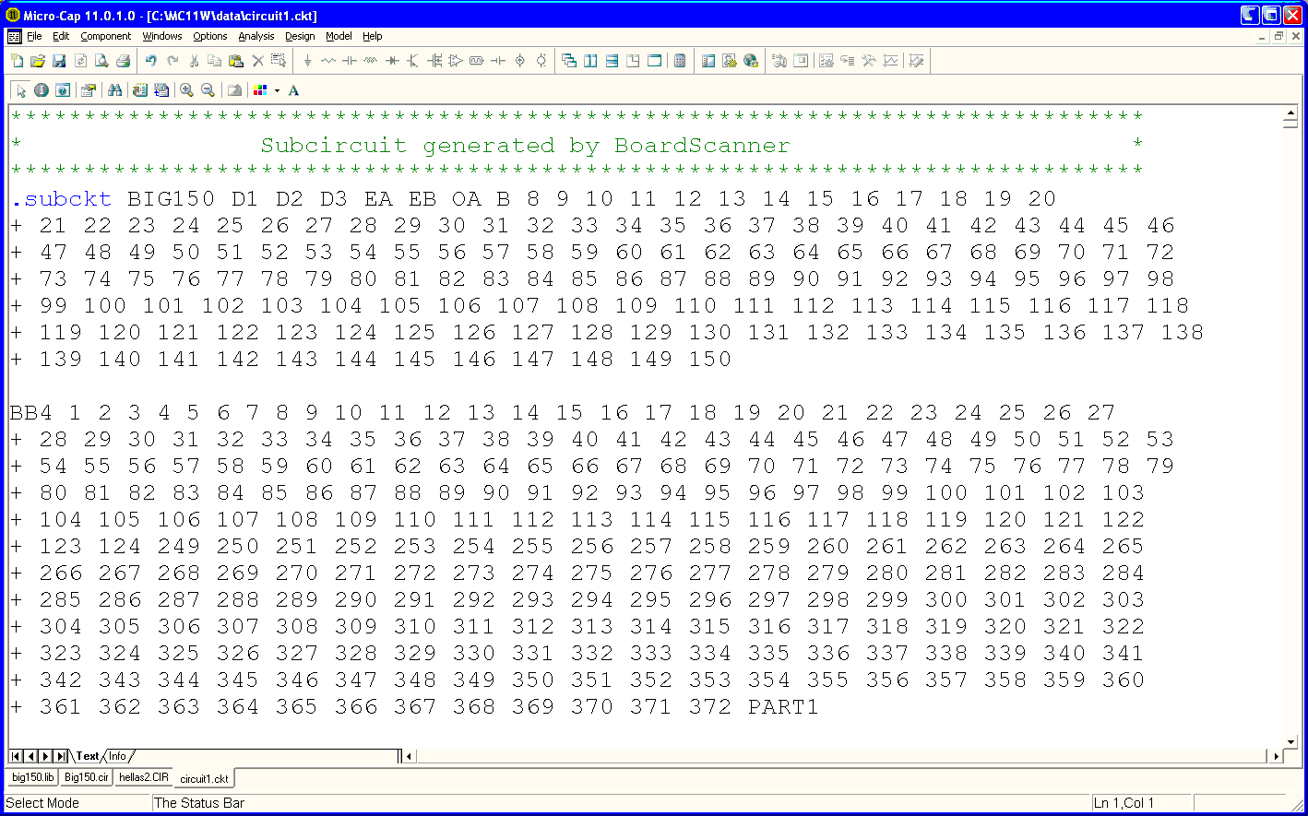Cut selection with scissors icon
The width and height of the screenshot is (1308, 816).
pos(194,61)
